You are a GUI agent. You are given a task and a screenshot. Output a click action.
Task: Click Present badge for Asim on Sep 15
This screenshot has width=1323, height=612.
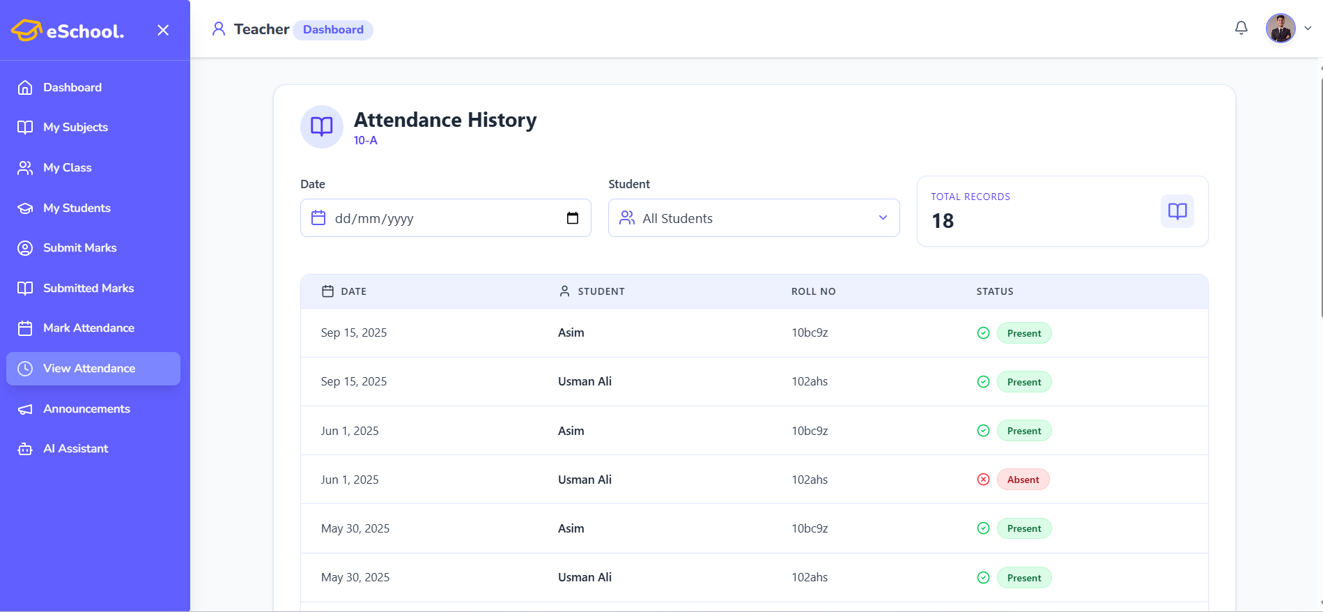(1024, 333)
